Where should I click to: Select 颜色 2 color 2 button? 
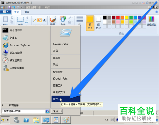click(98, 23)
